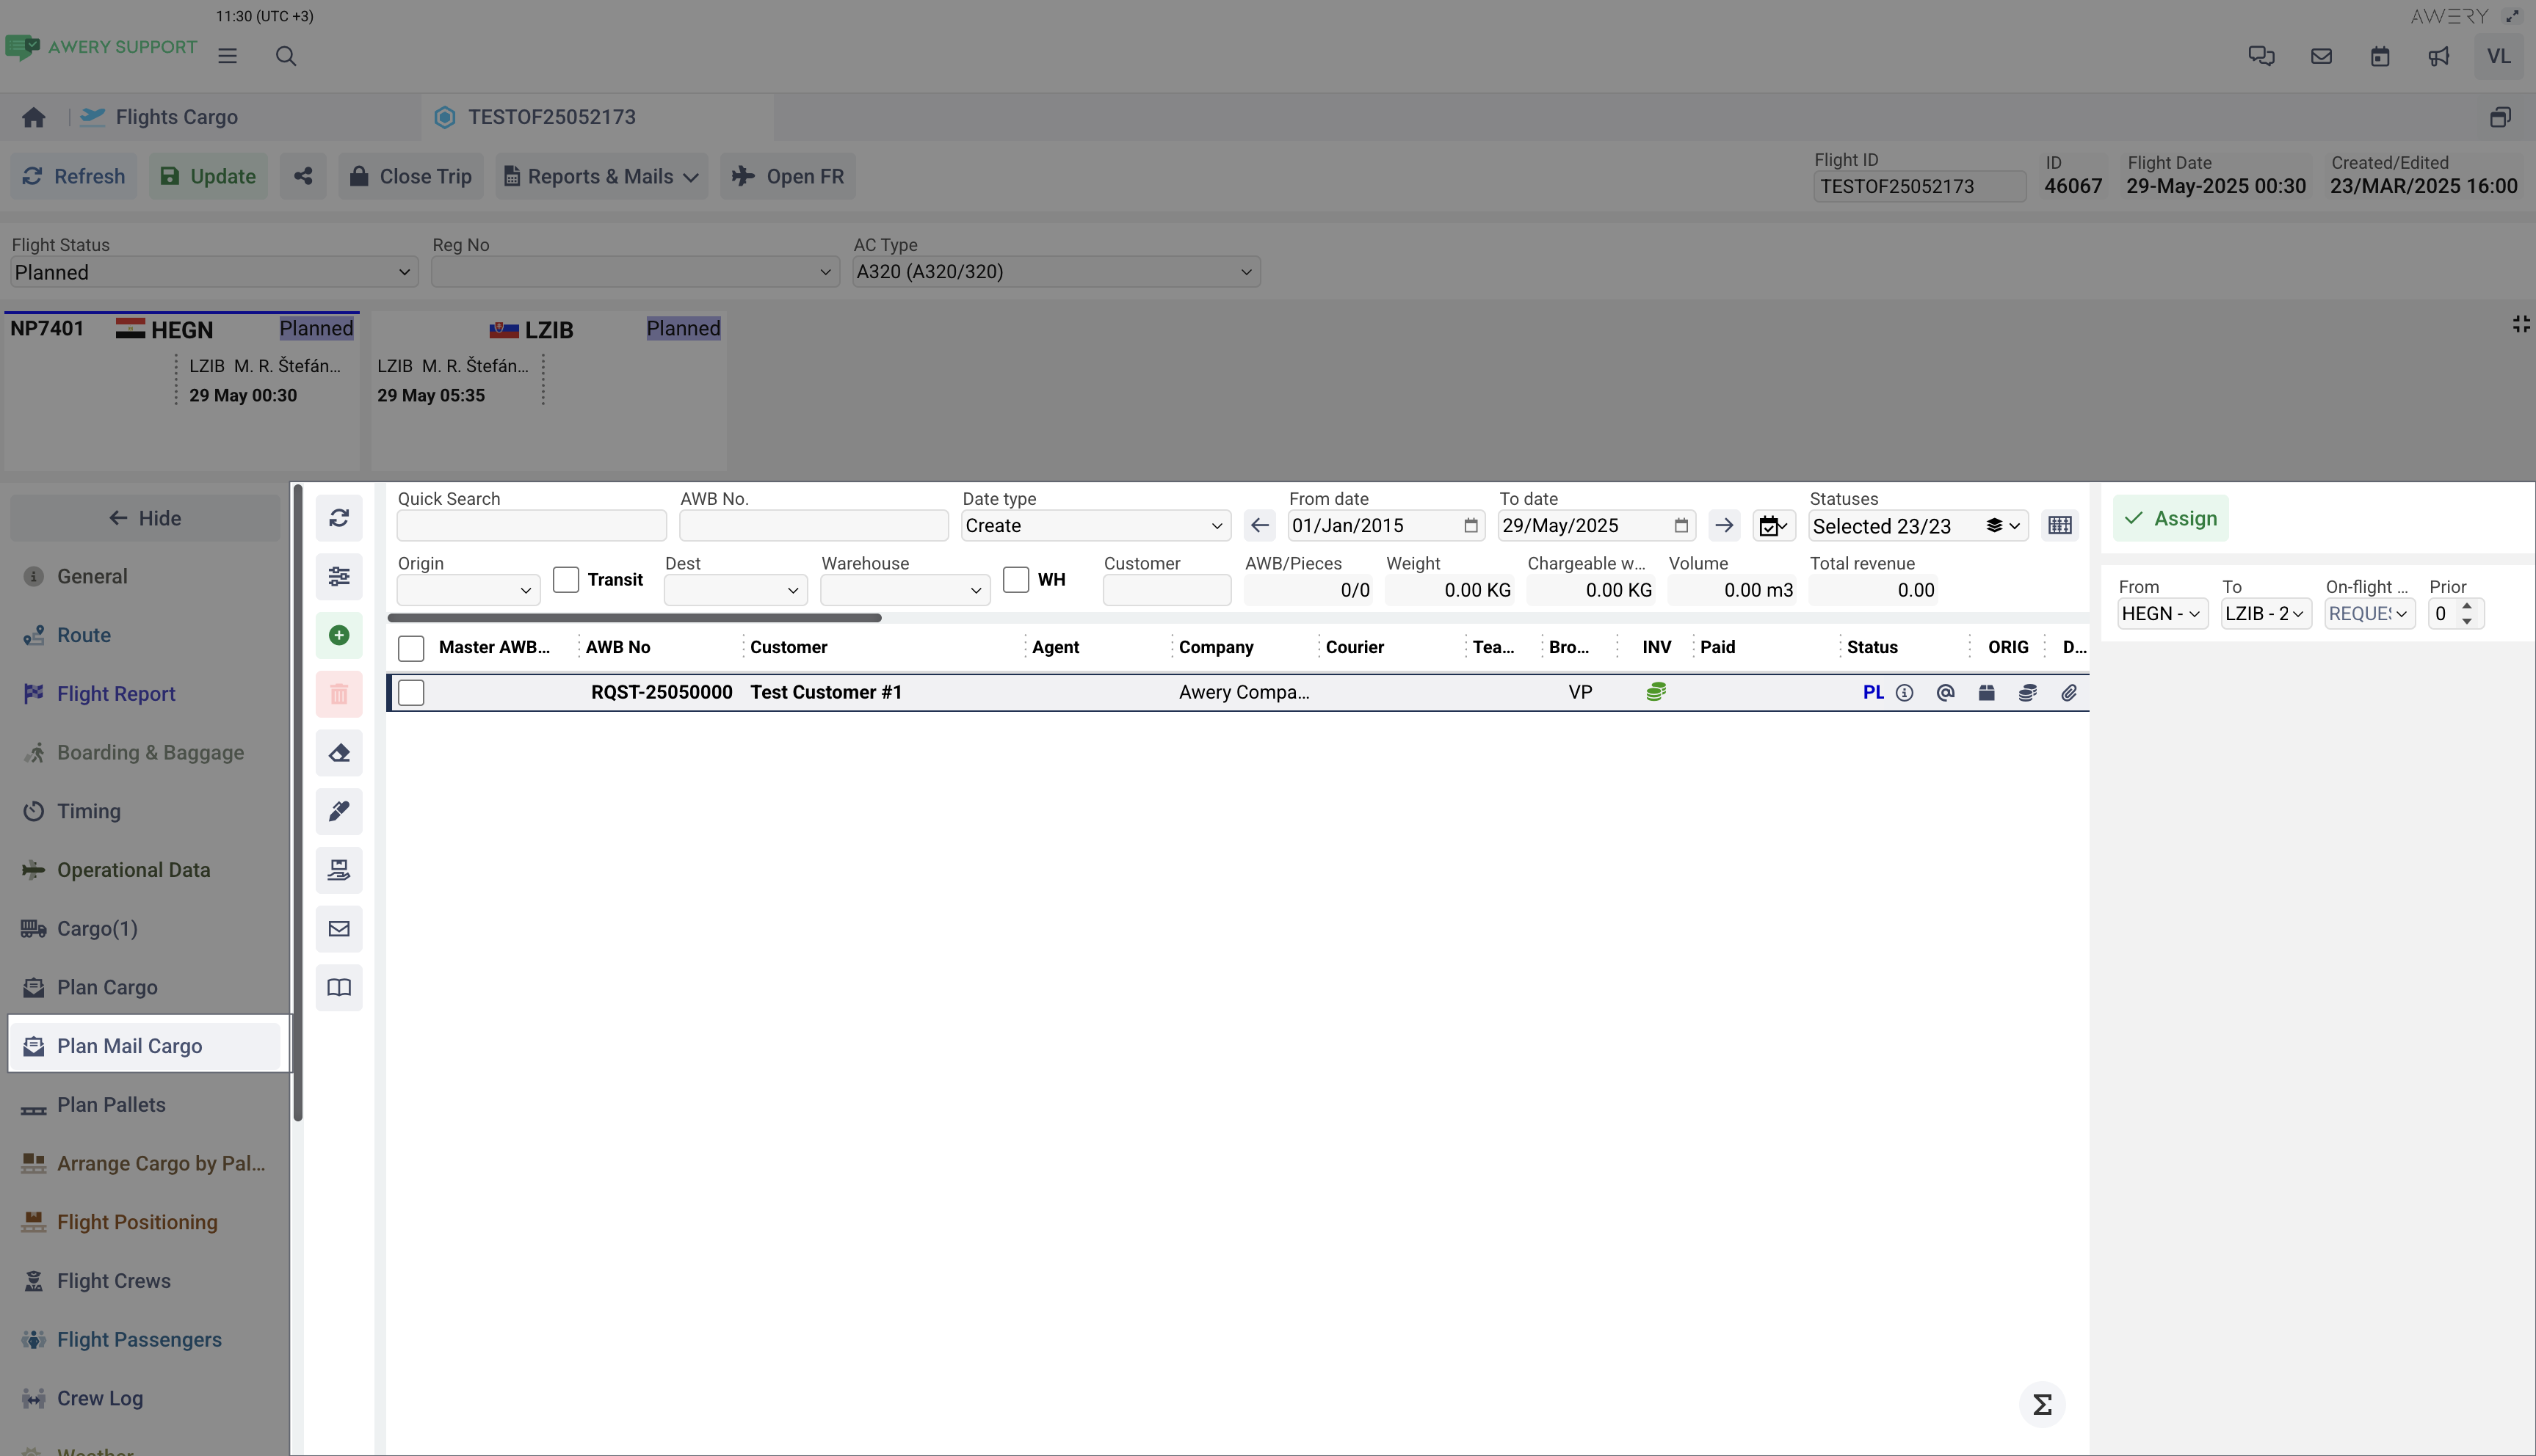The image size is (2536, 1456).
Task: Select the RQST-25050000 row checkbox
Action: pyautogui.click(x=411, y=692)
